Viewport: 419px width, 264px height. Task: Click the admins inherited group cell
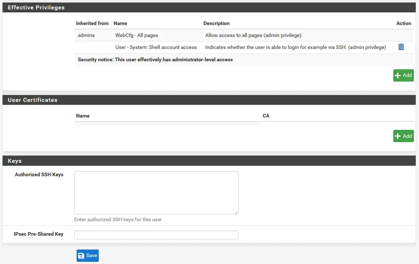[x=86, y=36]
